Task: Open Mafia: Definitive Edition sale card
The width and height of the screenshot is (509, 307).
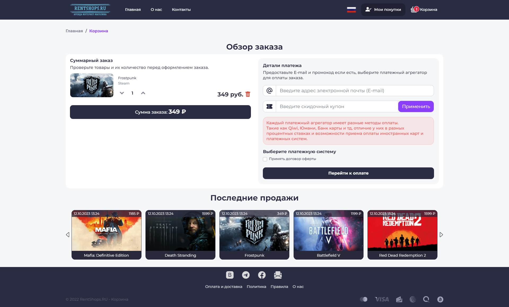Action: tap(107, 235)
